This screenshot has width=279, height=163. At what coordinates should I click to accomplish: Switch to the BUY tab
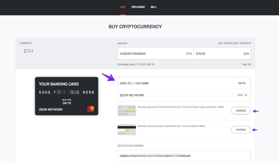pos(123,7)
